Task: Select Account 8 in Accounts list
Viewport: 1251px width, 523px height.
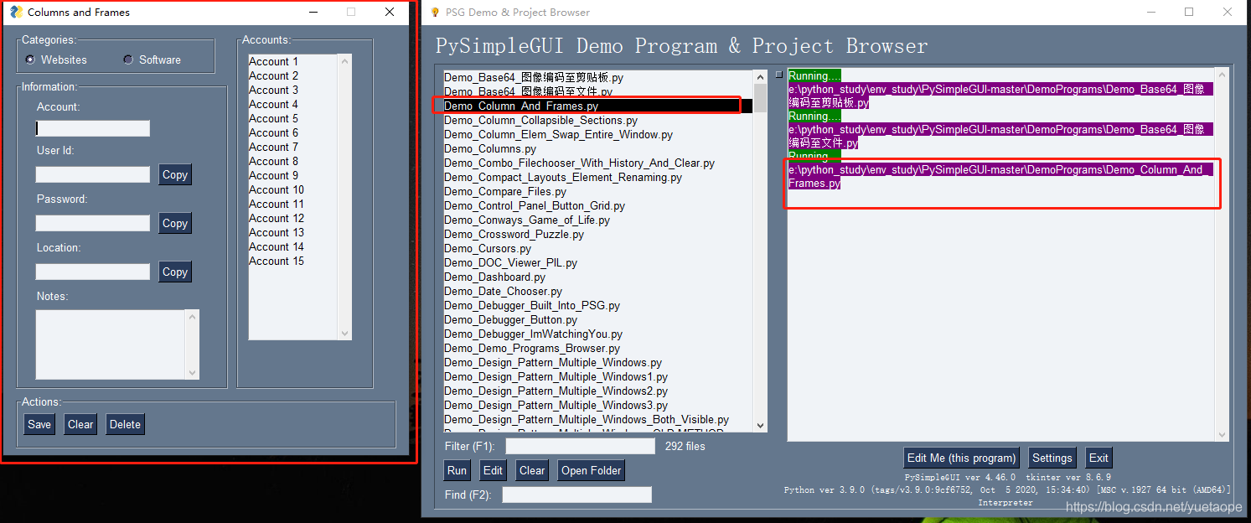Action: (x=292, y=161)
